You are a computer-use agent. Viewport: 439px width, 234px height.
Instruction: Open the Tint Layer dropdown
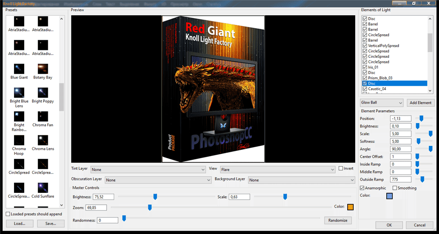(148, 170)
